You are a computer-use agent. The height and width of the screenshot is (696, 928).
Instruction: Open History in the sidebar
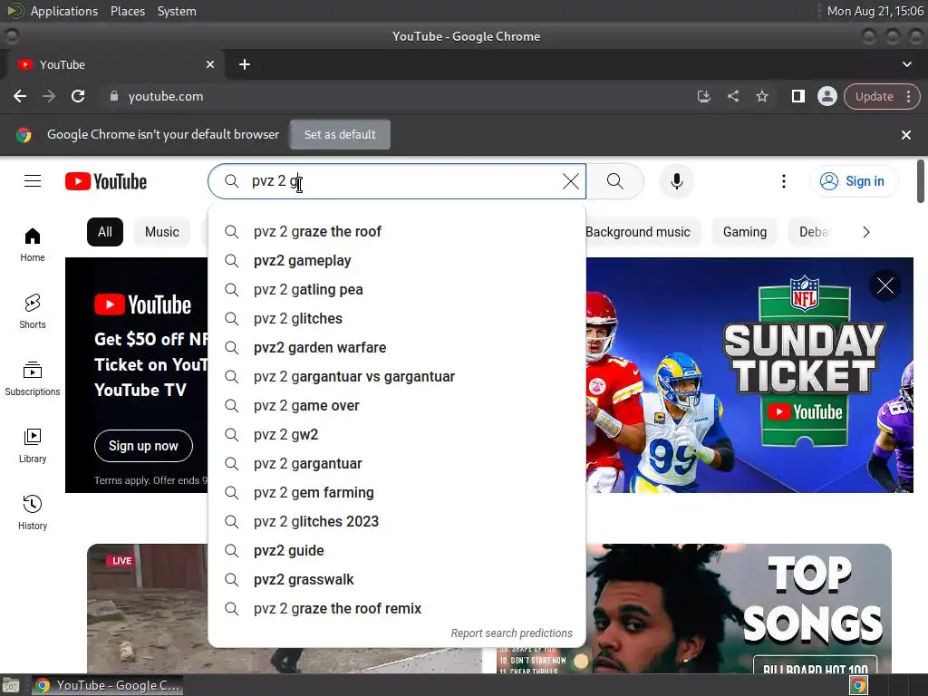pyautogui.click(x=33, y=513)
